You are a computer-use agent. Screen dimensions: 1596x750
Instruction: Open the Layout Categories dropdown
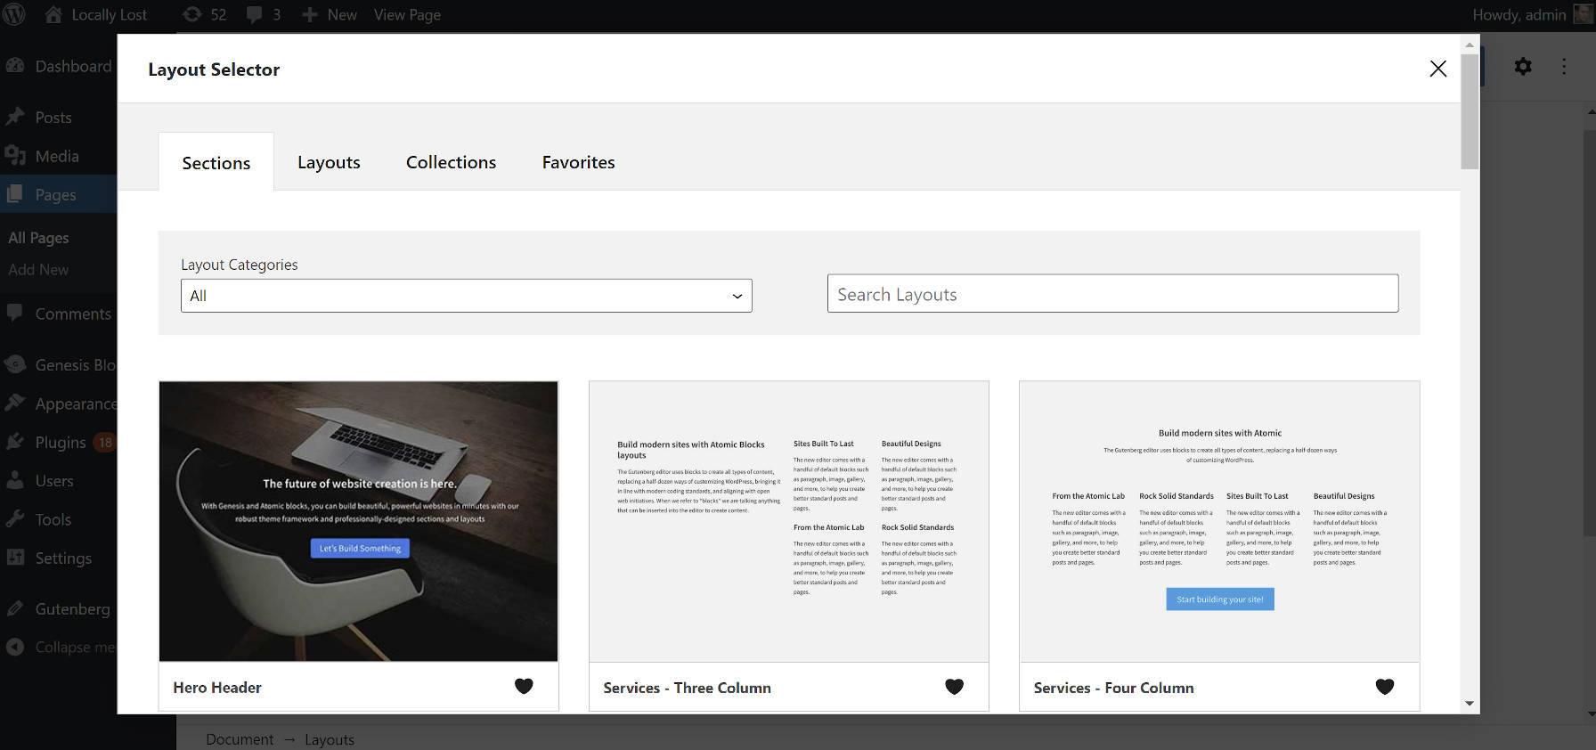tap(467, 296)
